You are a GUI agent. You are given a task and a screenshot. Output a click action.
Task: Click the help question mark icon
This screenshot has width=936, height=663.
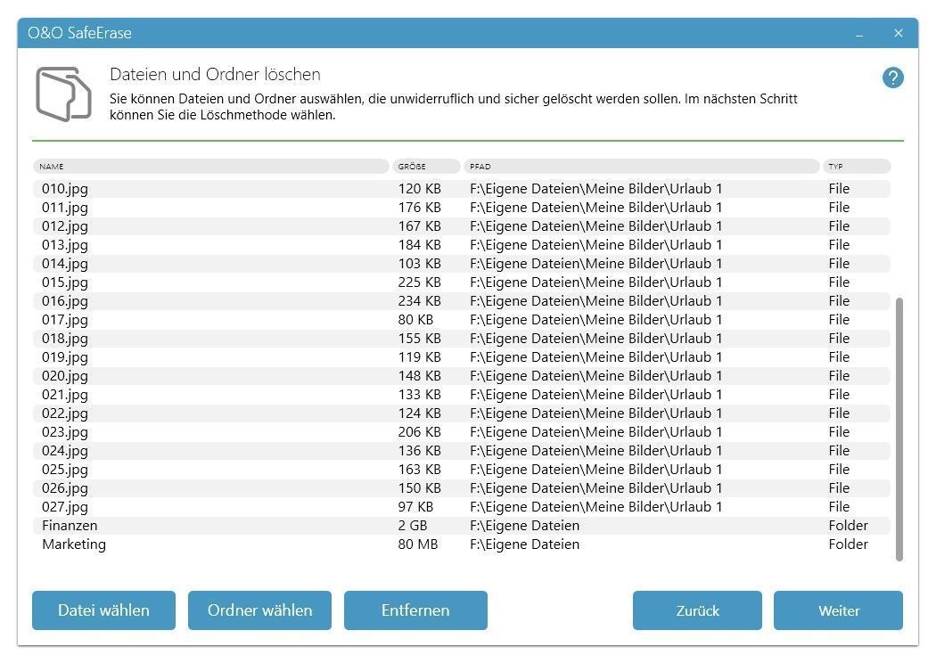pyautogui.click(x=892, y=78)
